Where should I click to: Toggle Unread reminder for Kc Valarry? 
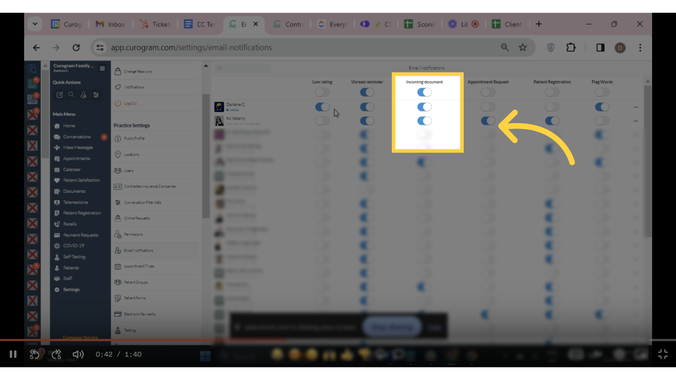click(x=367, y=121)
